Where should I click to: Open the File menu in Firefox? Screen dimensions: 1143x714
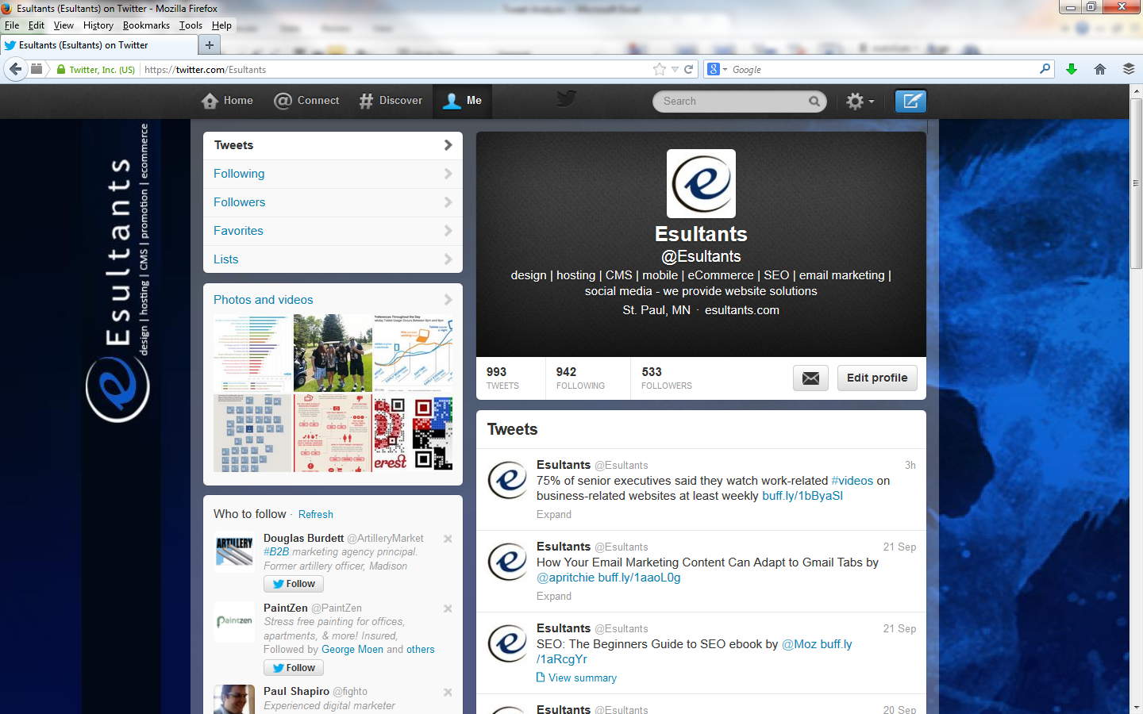tap(12, 25)
